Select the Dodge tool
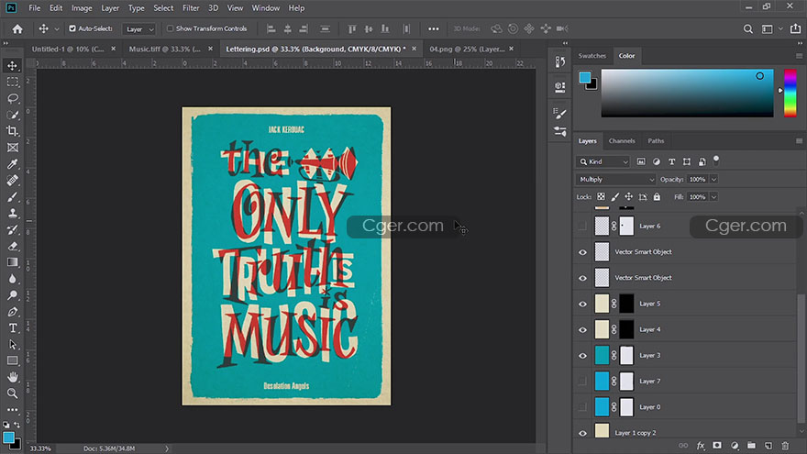Screen dimensions: 807x454 [x=12, y=295]
